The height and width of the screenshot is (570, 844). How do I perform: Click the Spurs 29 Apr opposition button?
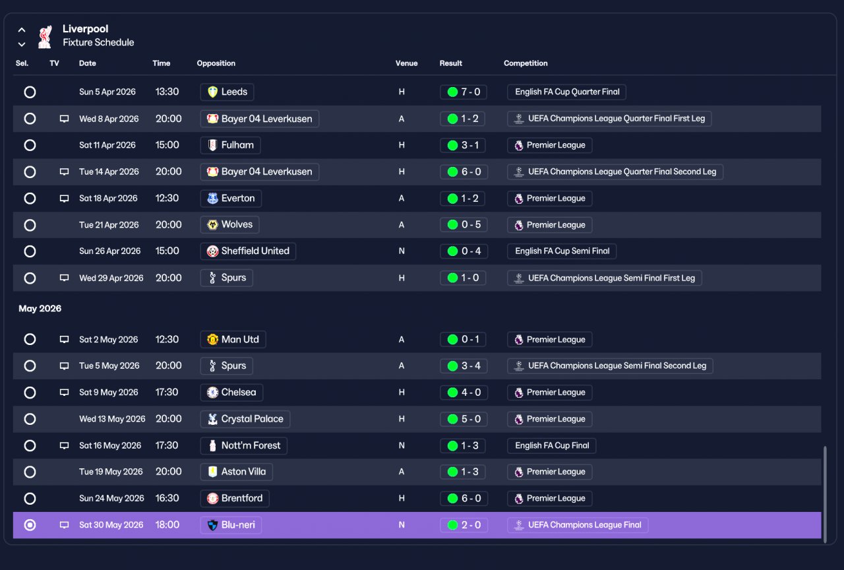[x=227, y=278]
